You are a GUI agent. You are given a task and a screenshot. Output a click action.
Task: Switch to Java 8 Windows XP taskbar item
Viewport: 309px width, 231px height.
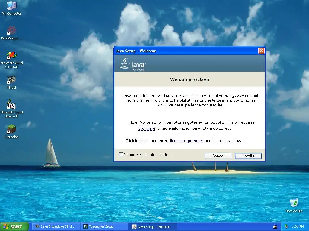coord(56,226)
